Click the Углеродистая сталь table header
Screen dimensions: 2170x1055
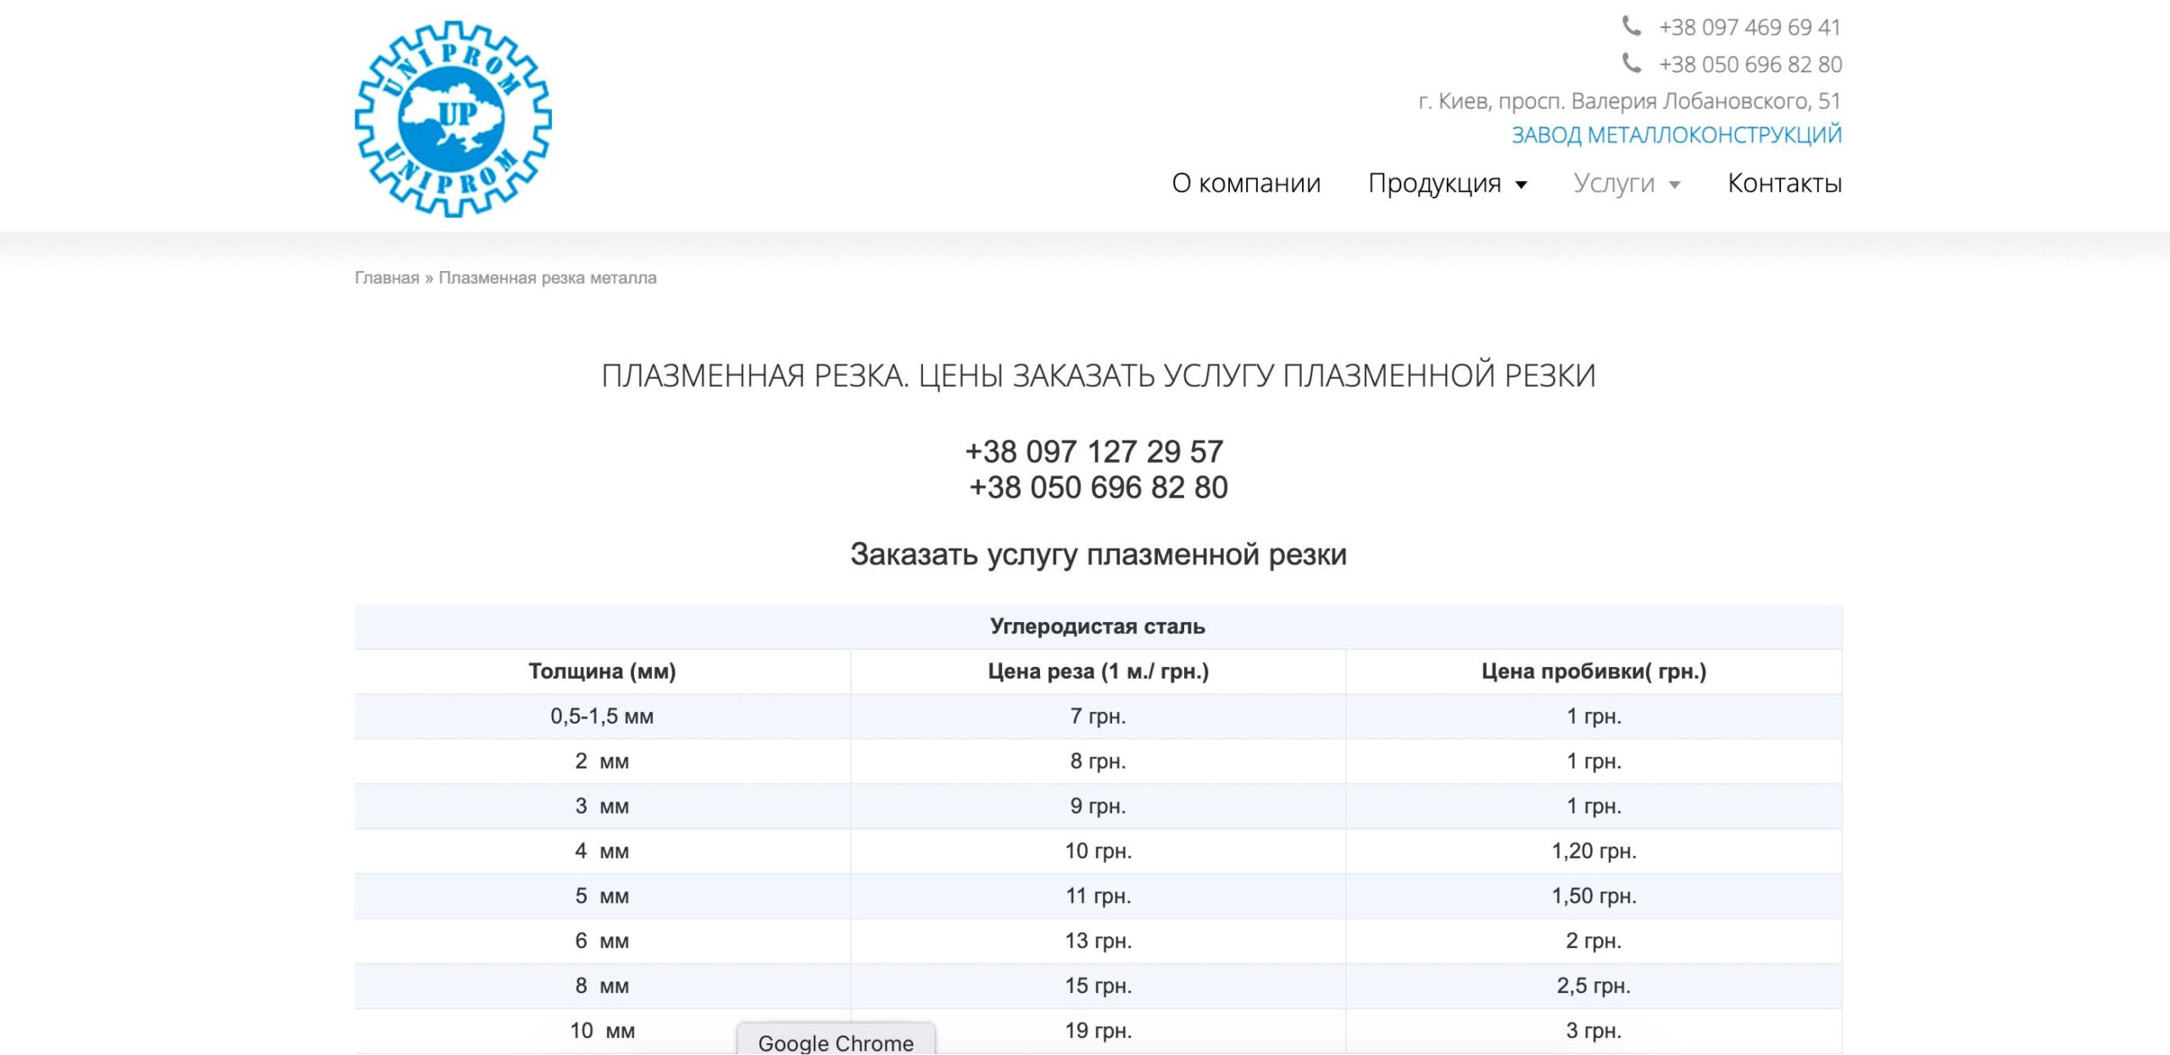click(1097, 626)
